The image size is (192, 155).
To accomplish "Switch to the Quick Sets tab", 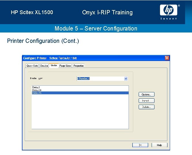I will point(32,66).
